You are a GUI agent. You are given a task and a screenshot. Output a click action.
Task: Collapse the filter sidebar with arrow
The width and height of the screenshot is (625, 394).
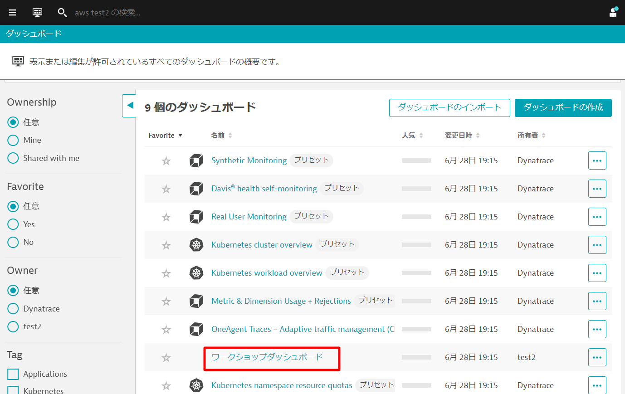pos(130,106)
